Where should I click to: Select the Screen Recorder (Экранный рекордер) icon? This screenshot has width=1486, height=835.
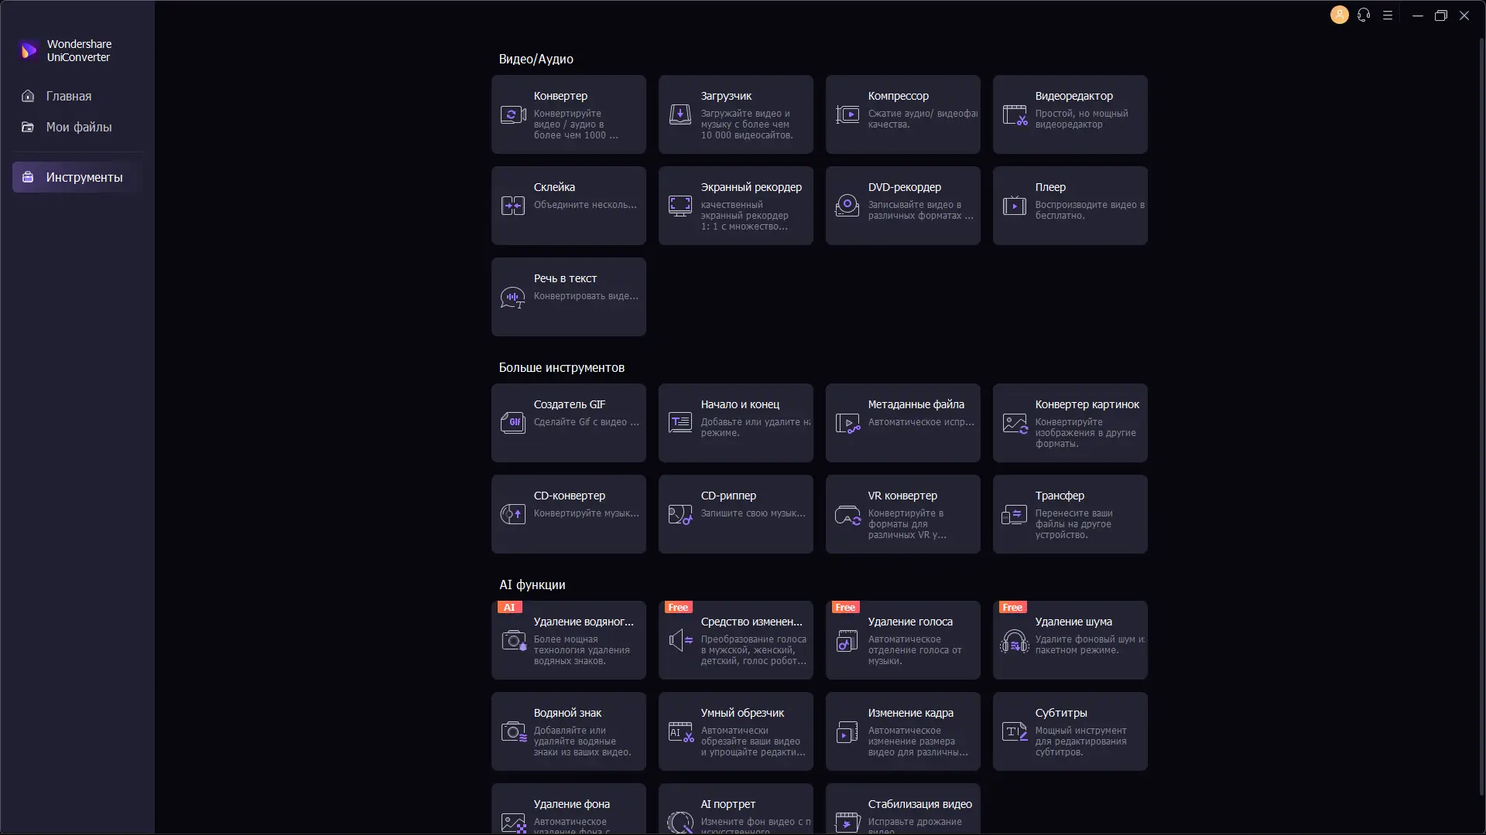(680, 206)
